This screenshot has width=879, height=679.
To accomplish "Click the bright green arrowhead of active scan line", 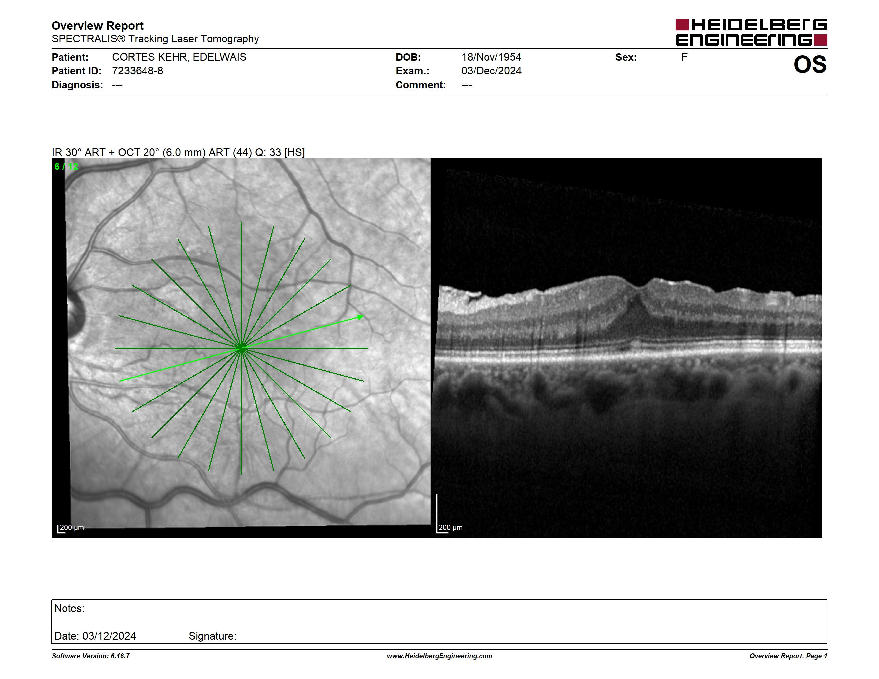I will (361, 317).
